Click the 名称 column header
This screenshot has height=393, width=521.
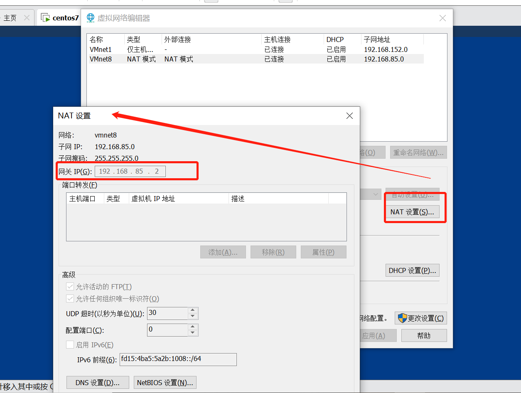click(x=106, y=39)
